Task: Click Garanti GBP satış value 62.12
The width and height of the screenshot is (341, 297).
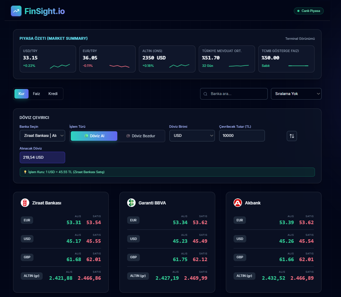Action: point(200,259)
